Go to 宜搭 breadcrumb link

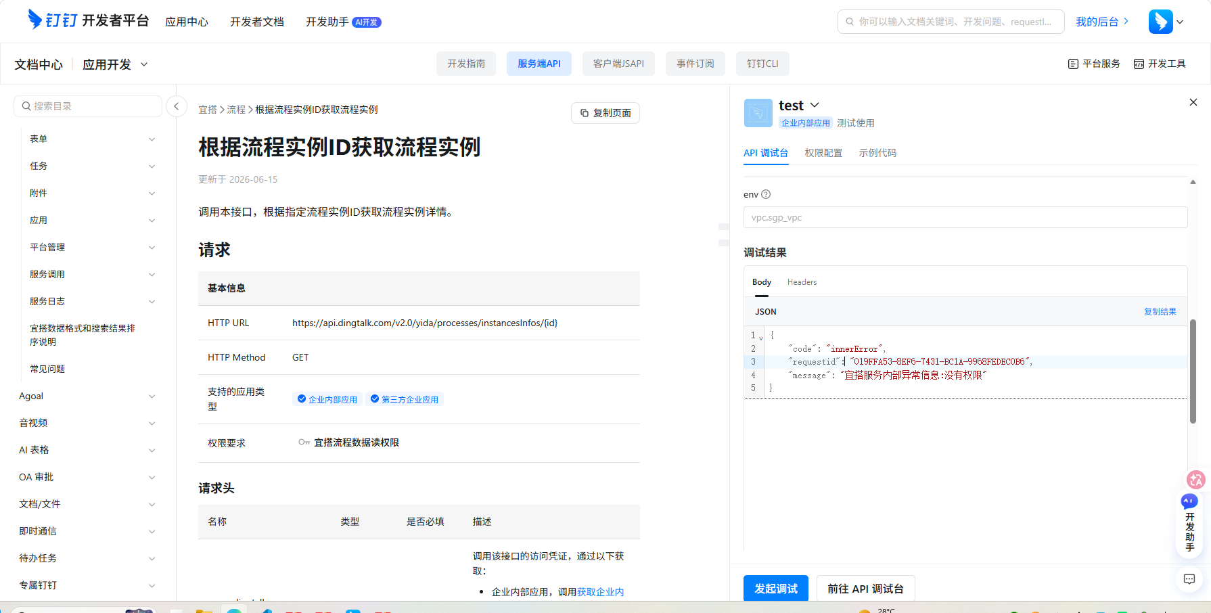click(208, 110)
